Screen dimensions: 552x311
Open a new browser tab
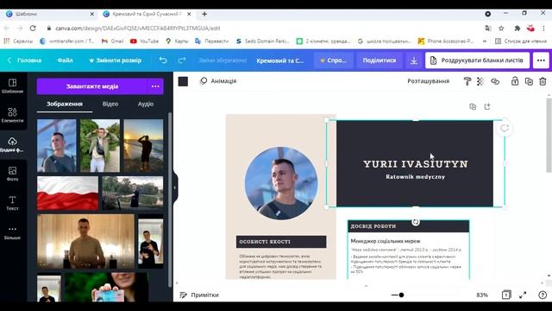point(204,14)
